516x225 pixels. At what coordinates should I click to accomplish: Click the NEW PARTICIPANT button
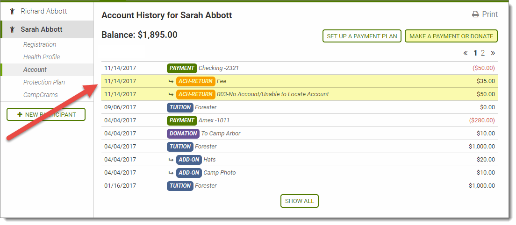46,114
